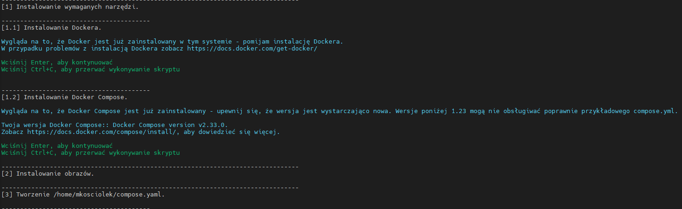Click the second 'Wciśnij Enter, aby kontynuować' prompt
Image resolution: width=682 pixels, height=209 pixels.
(57, 146)
